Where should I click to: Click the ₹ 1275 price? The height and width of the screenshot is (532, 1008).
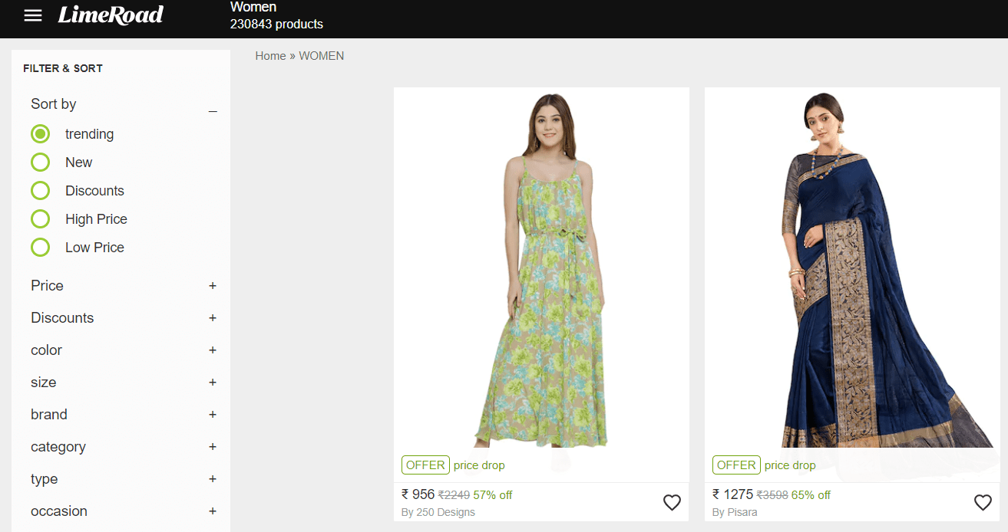coord(733,494)
